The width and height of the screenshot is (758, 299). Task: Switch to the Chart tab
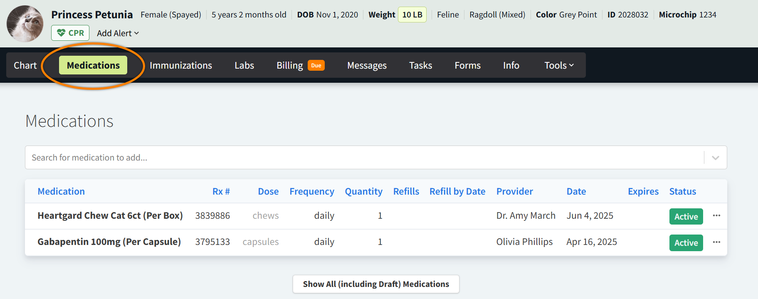[25, 65]
